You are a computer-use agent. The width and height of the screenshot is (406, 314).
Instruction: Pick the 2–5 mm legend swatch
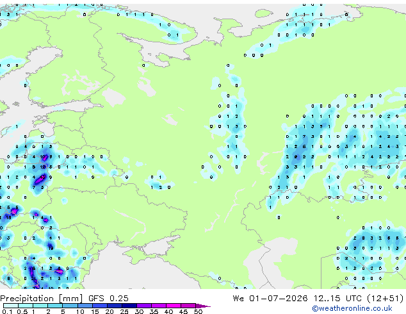click(x=55, y=306)
